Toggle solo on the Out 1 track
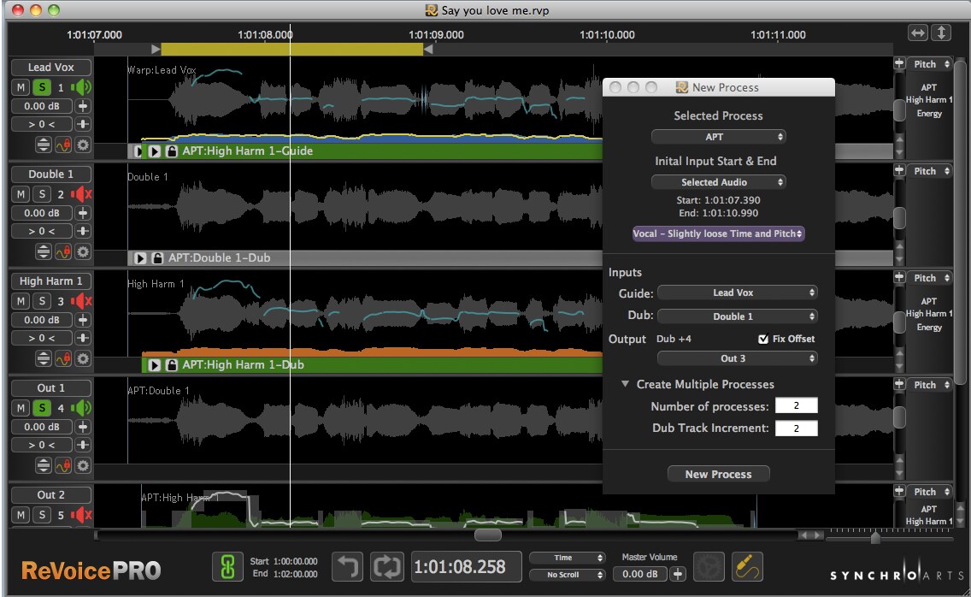Screen dimensions: 971x597 click(42, 408)
